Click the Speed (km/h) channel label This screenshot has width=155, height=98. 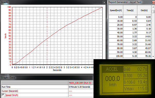click(12, 95)
